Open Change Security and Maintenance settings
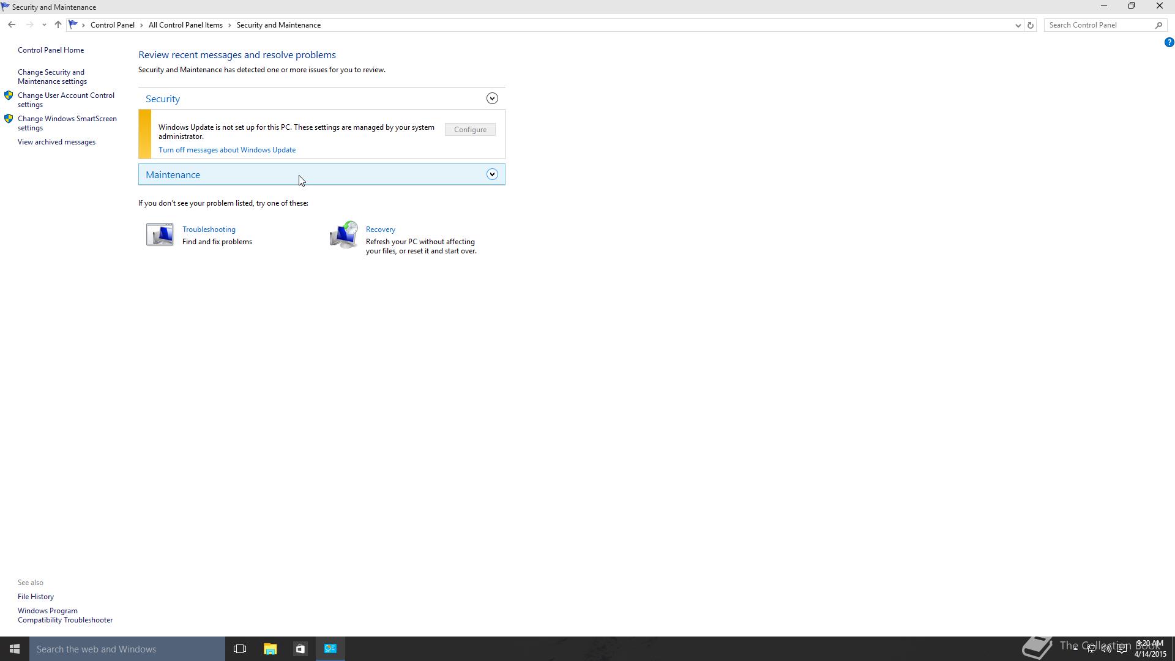The height and width of the screenshot is (661, 1175). tap(52, 77)
